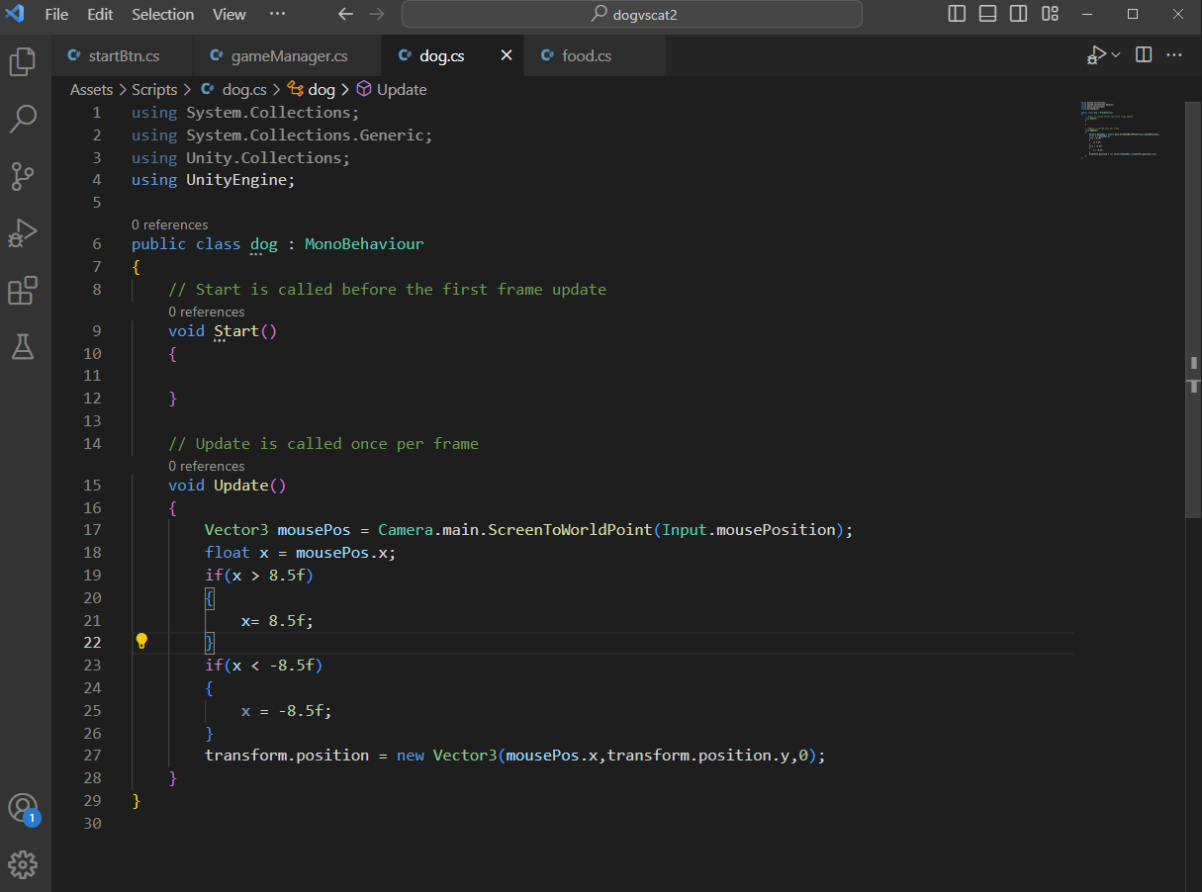This screenshot has width=1202, height=892.
Task: Click the dogvscat2 search command center
Action: pyautogui.click(x=632, y=14)
